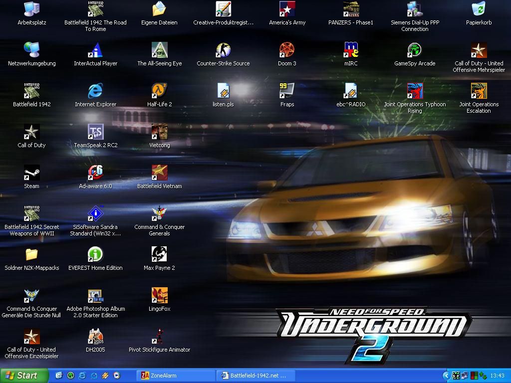Viewport: 511px width, 383px height.
Task: Select the Steam desktop icon
Action: tap(31, 173)
